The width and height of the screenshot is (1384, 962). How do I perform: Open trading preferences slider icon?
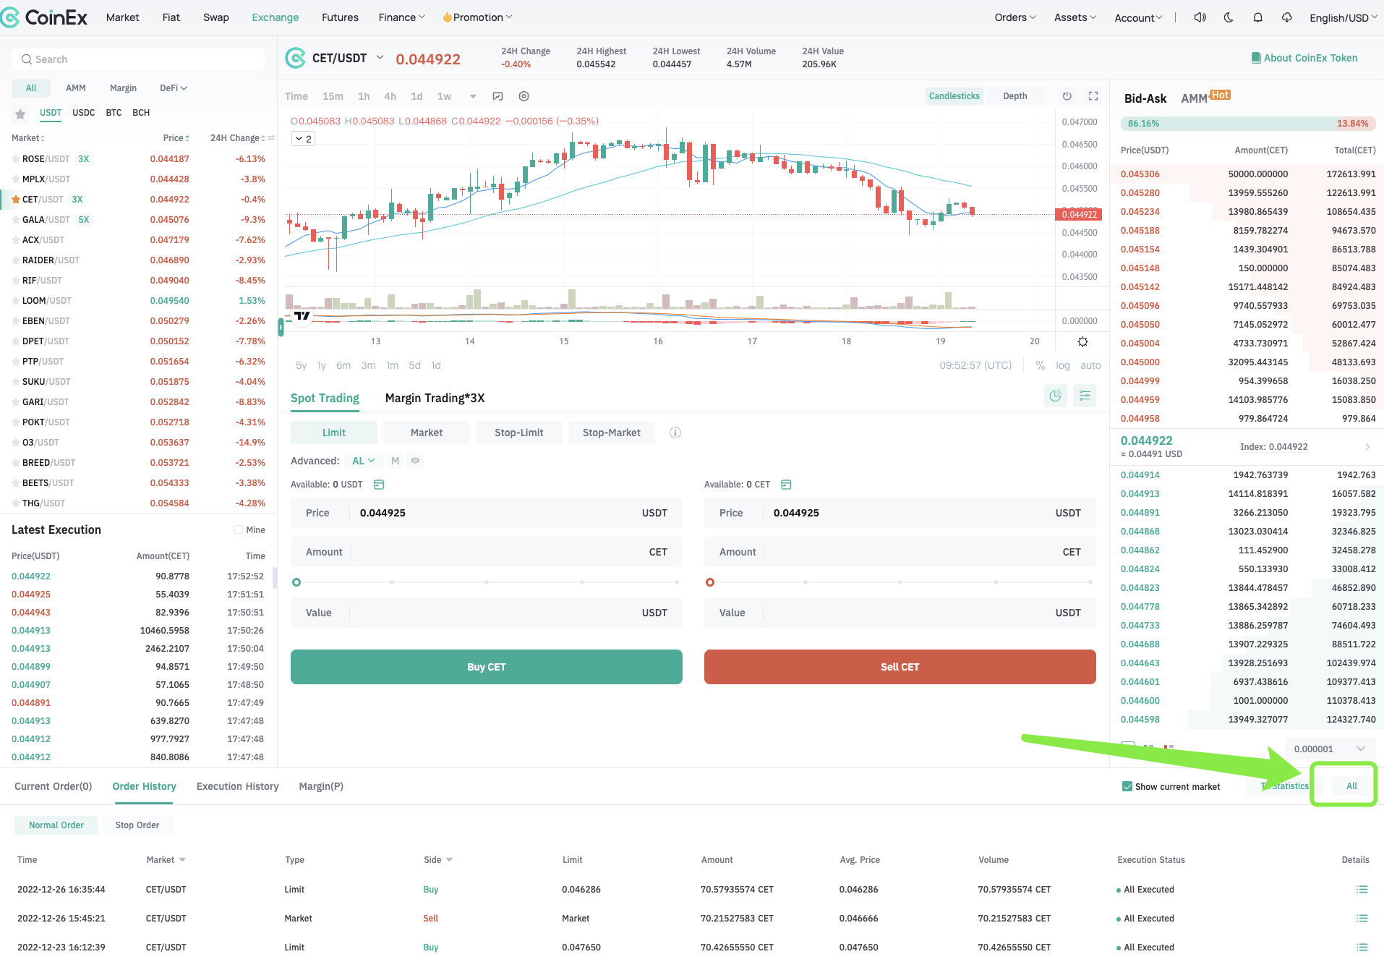pyautogui.click(x=1085, y=396)
